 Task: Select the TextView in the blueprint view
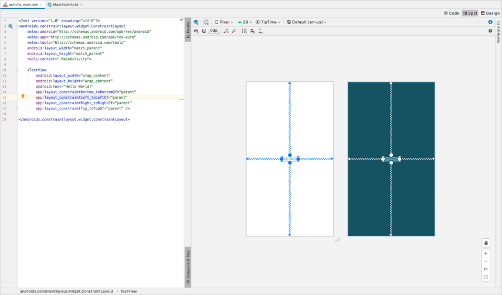point(391,159)
